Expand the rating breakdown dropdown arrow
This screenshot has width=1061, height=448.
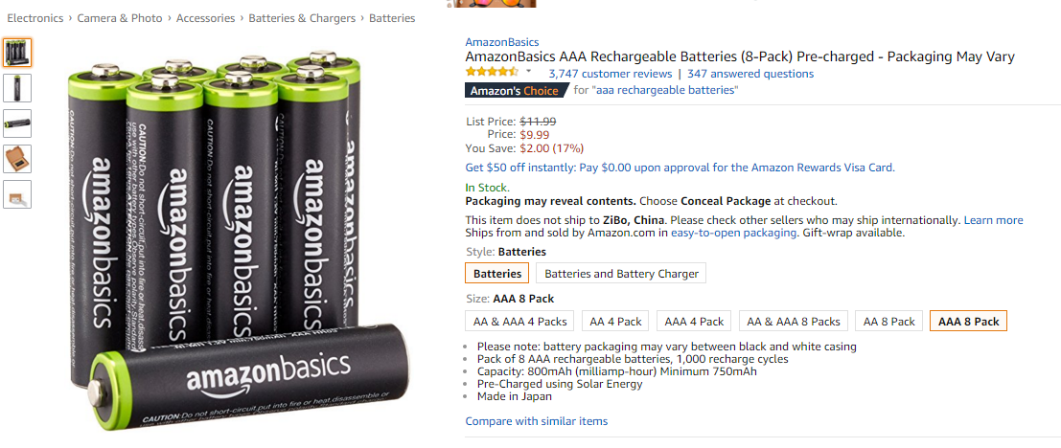tap(528, 72)
